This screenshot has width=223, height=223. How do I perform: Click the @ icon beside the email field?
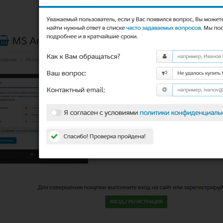coord(165,90)
